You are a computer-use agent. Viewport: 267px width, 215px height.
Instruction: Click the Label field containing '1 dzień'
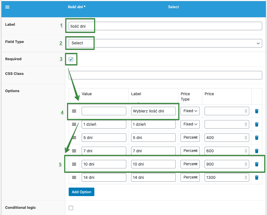pos(153,124)
